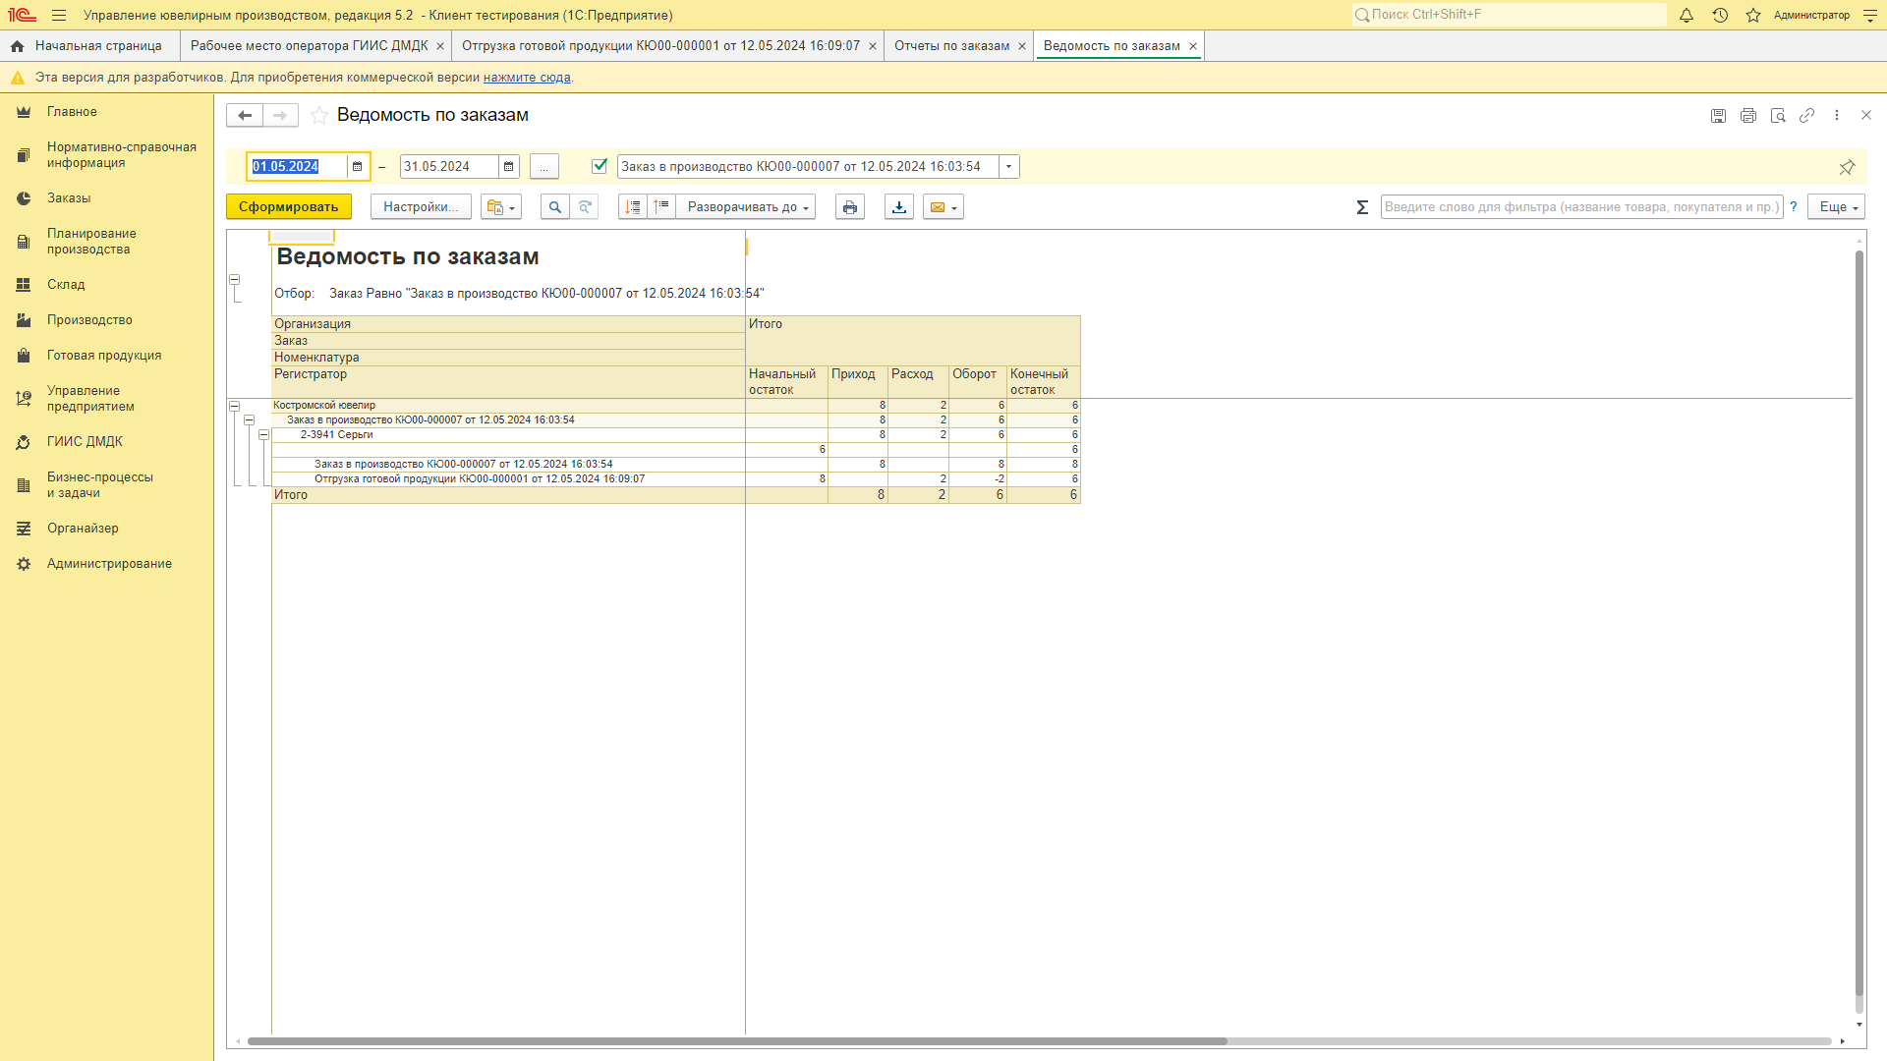The height and width of the screenshot is (1061, 1887).
Task: Get link to report via chain icon
Action: tap(1806, 116)
